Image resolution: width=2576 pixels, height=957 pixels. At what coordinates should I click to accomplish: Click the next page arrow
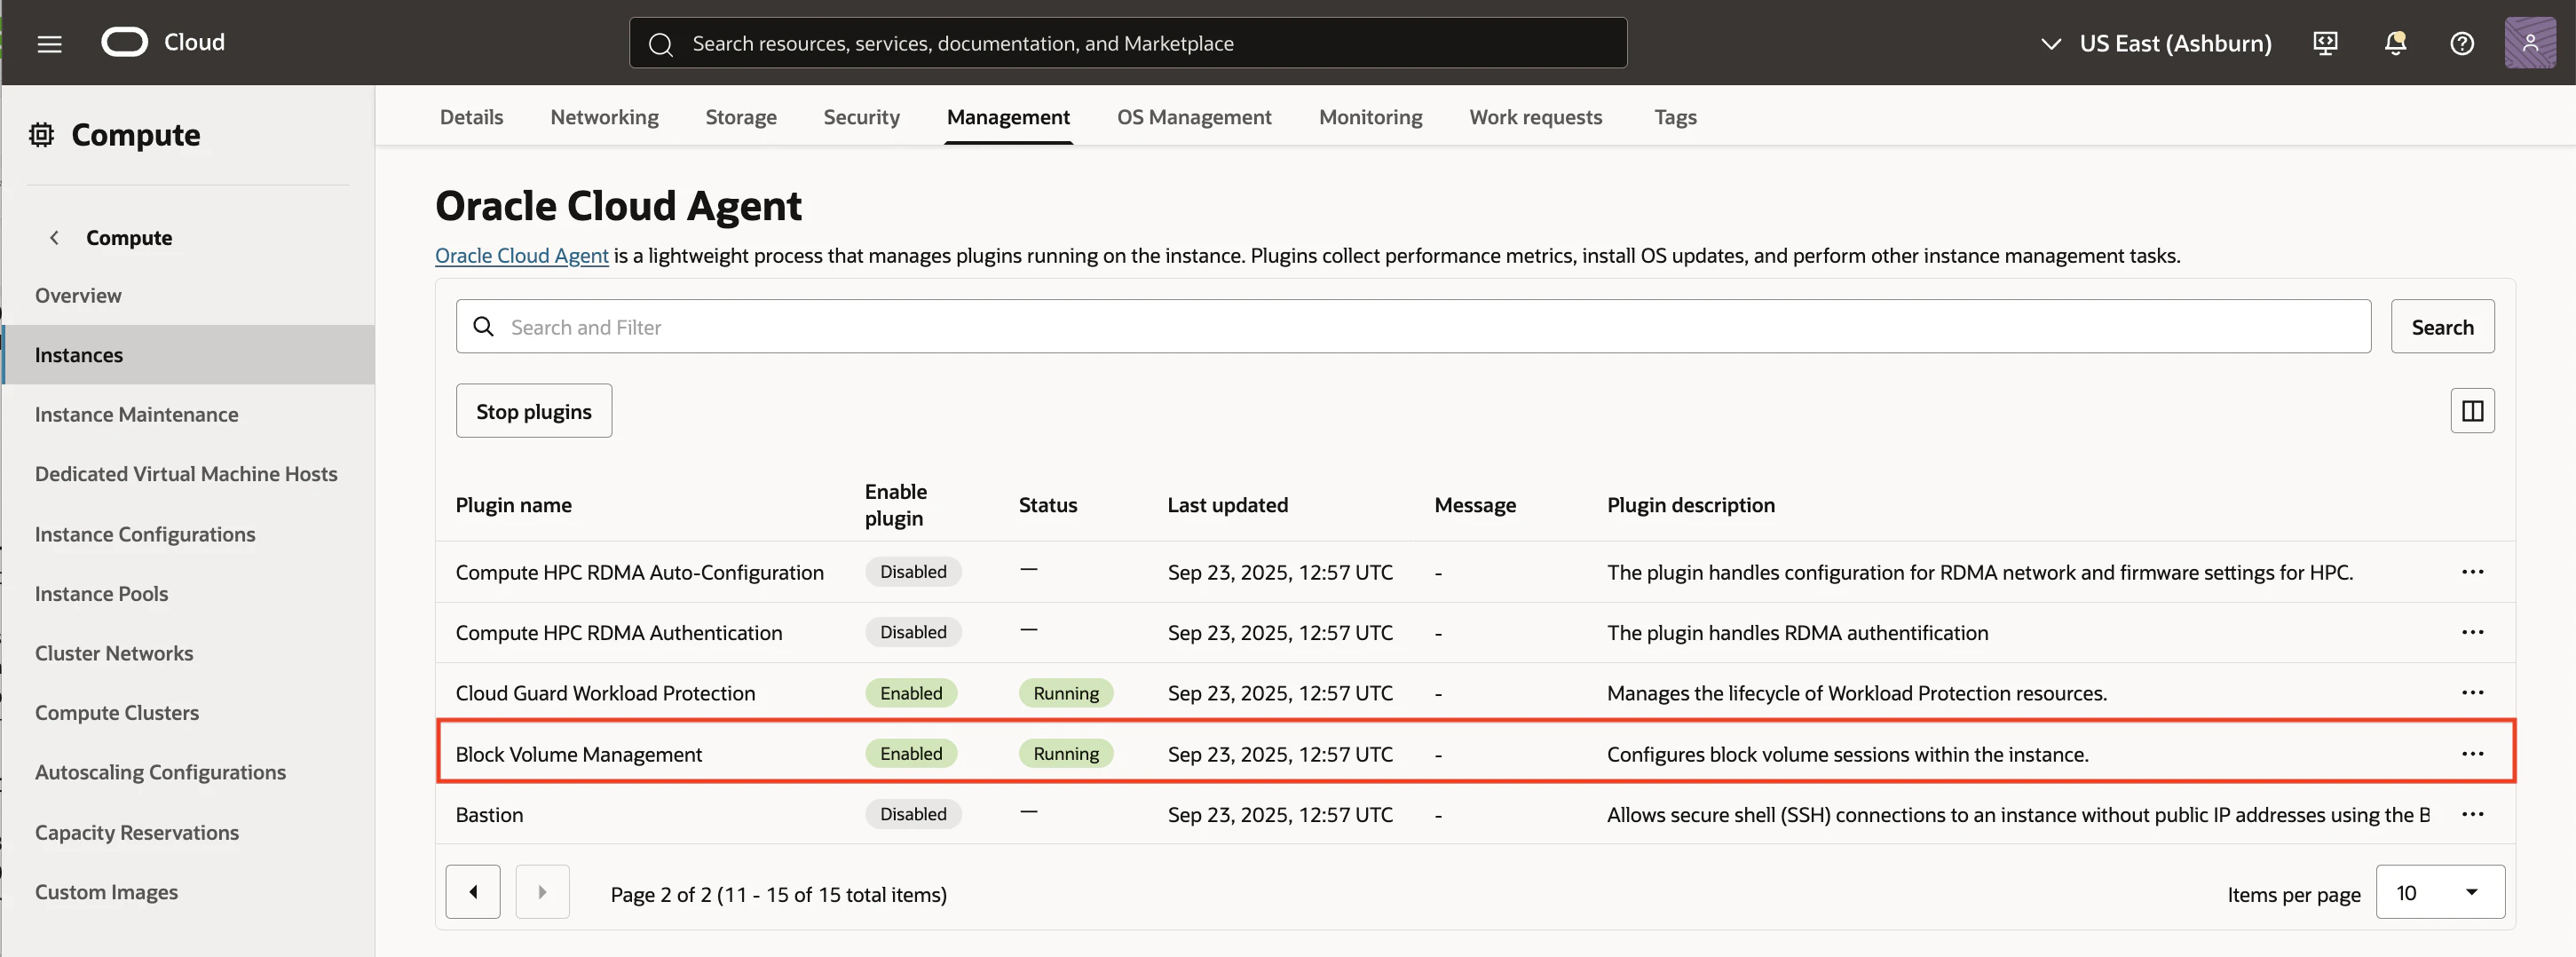click(542, 892)
